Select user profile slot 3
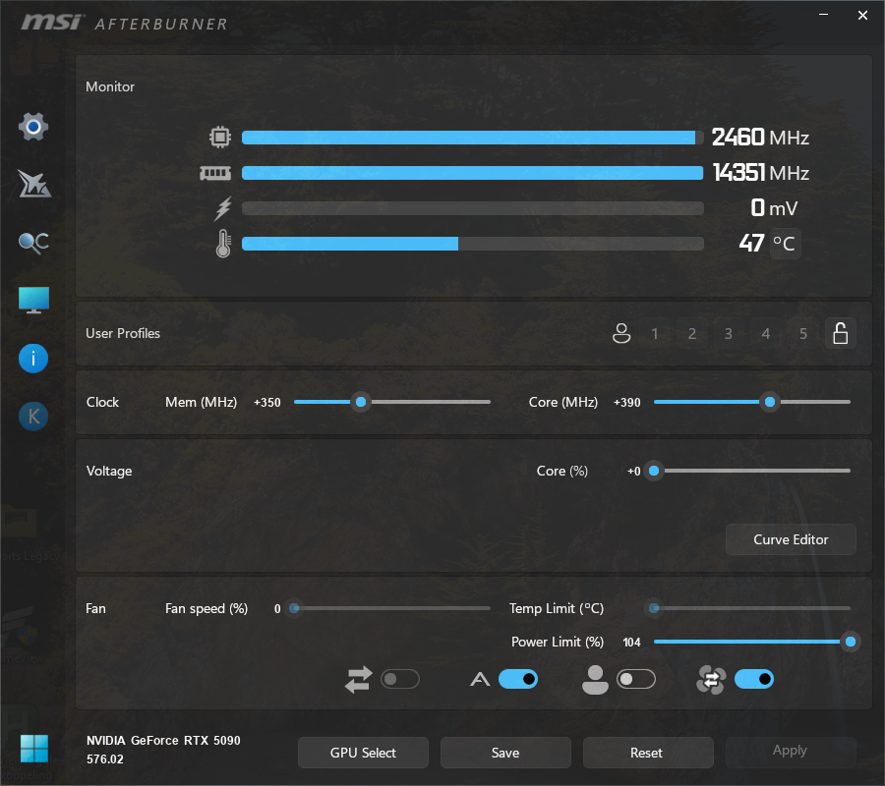The image size is (885, 786). tap(729, 334)
